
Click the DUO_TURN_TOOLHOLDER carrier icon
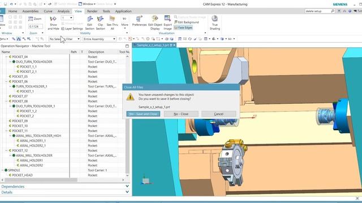click(14, 61)
